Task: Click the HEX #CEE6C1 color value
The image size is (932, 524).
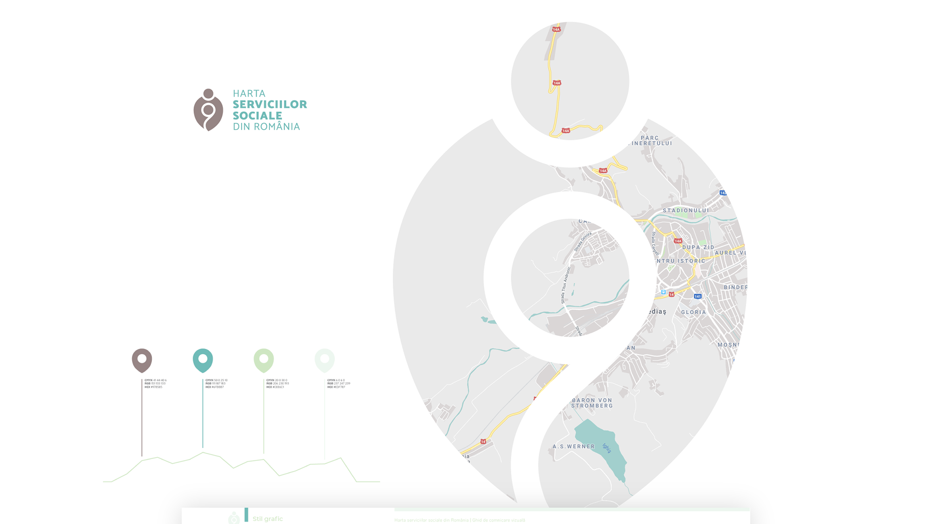Action: coord(275,387)
